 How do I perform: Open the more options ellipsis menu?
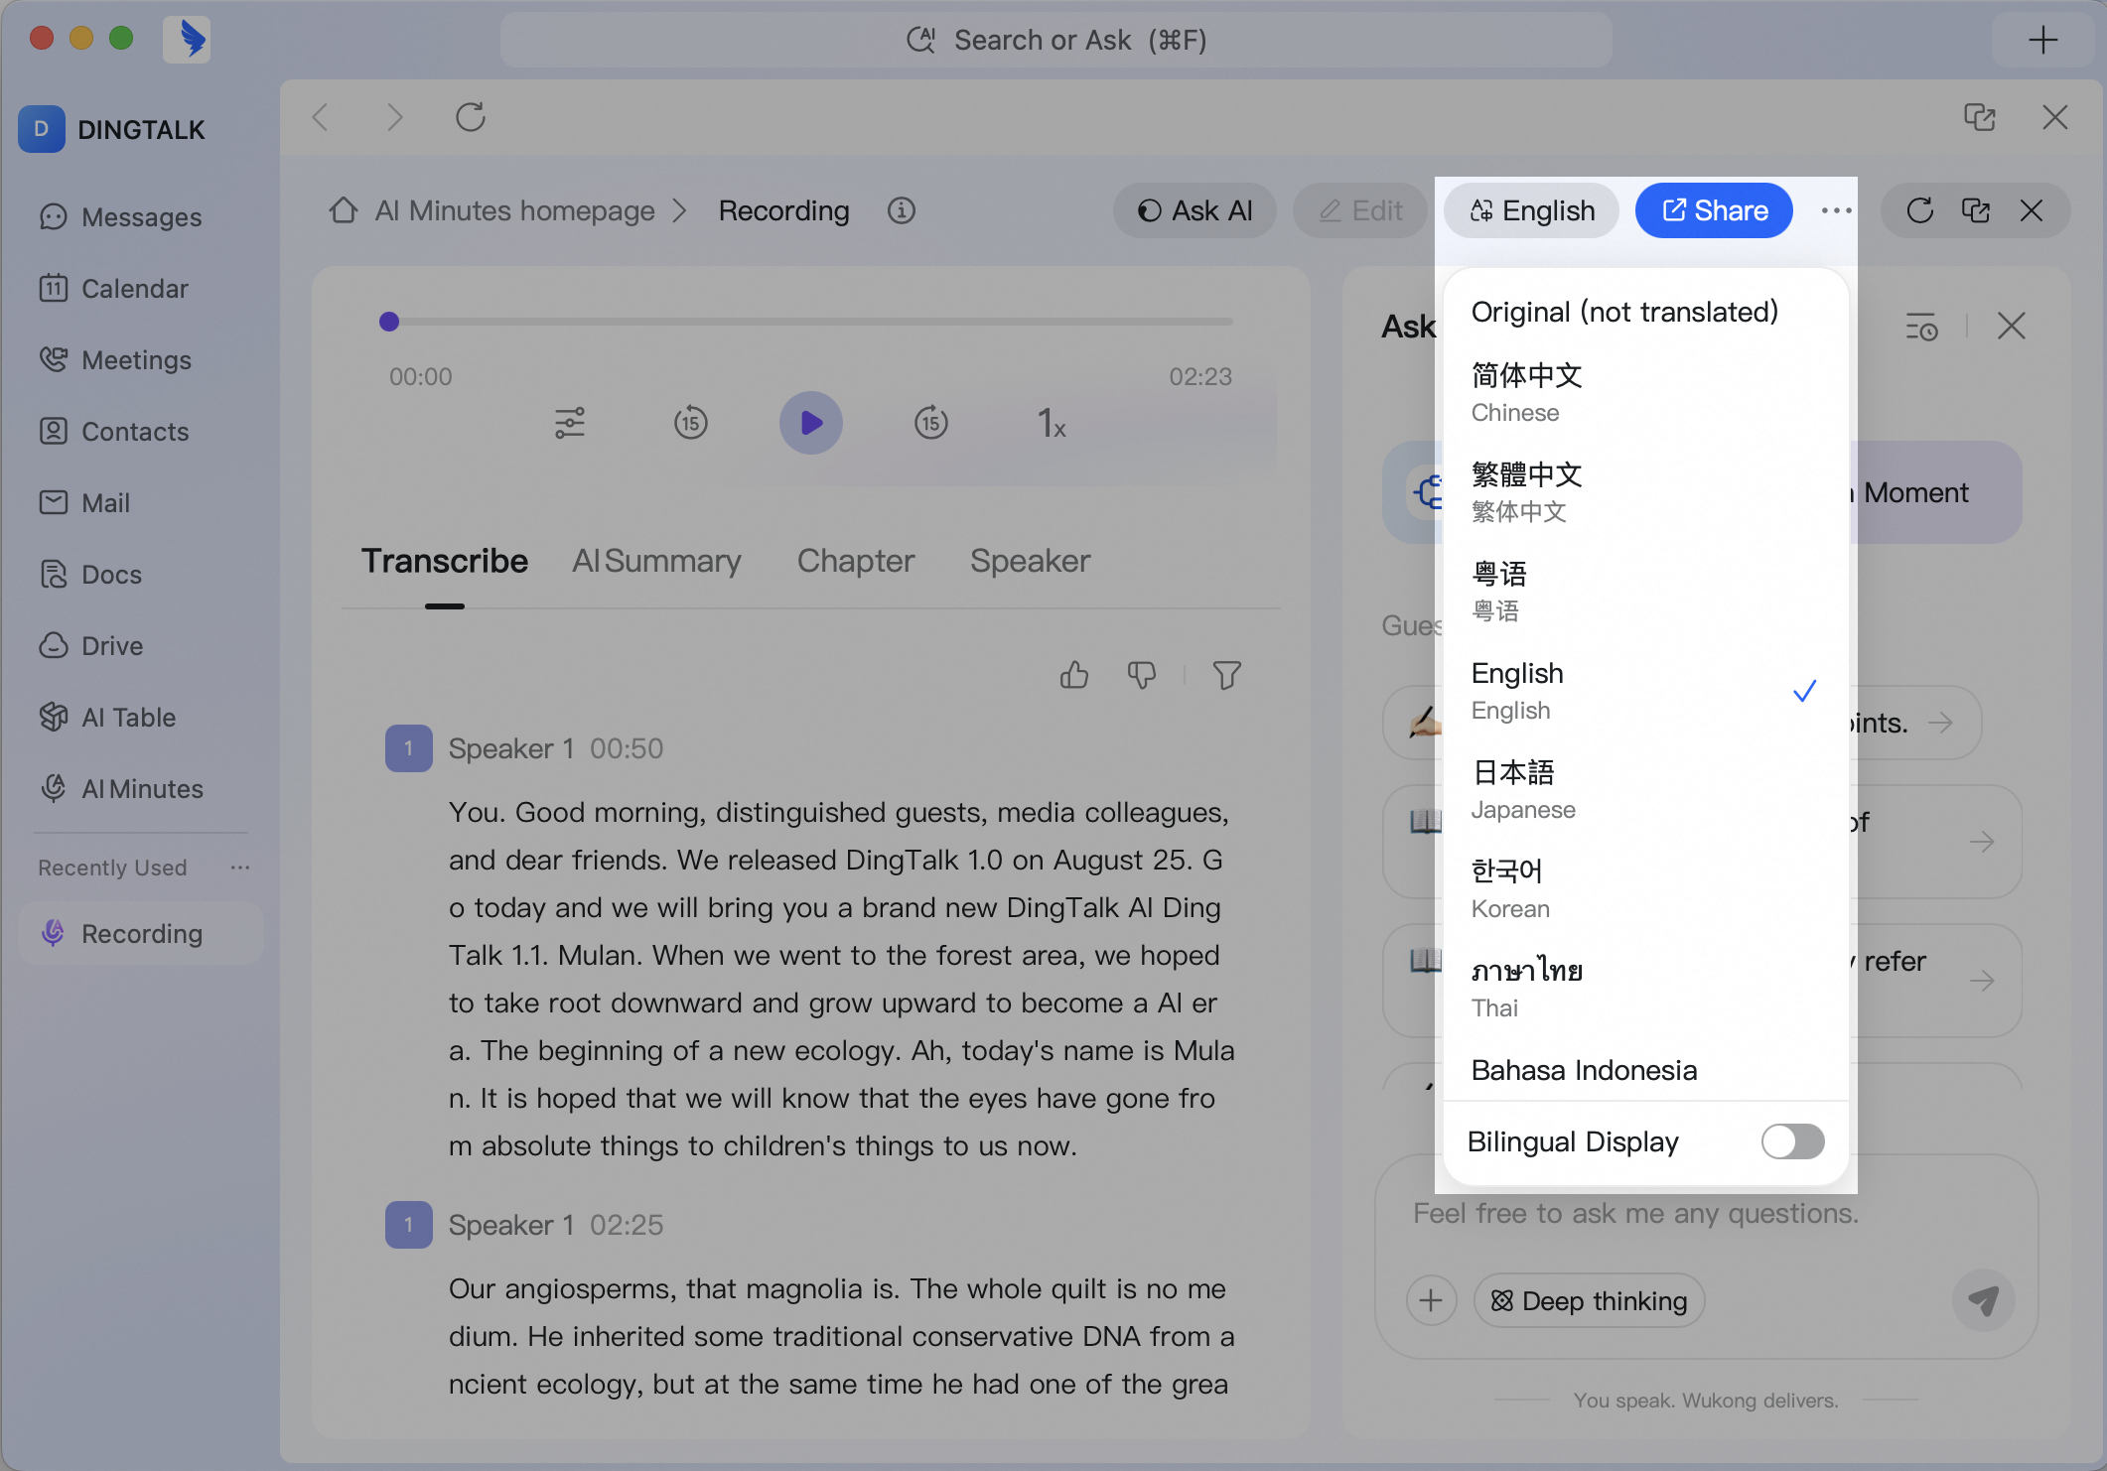click(x=1836, y=210)
